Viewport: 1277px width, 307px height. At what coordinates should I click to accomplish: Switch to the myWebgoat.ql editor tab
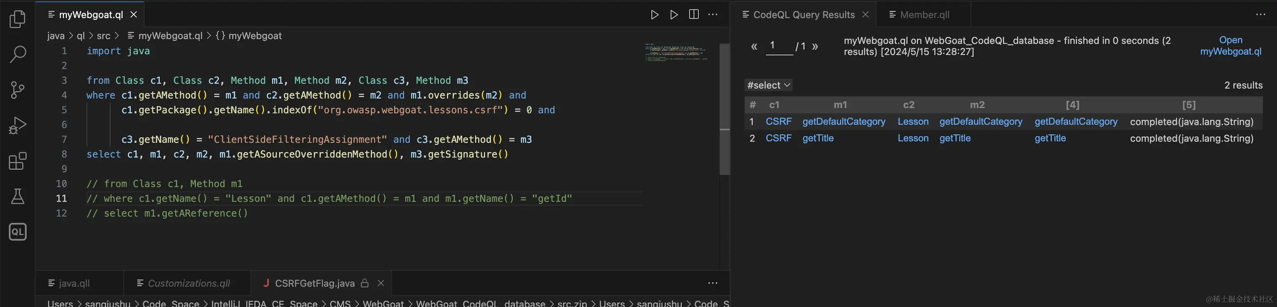pos(91,14)
